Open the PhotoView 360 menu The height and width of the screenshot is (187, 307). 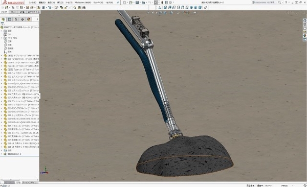click(x=82, y=3)
